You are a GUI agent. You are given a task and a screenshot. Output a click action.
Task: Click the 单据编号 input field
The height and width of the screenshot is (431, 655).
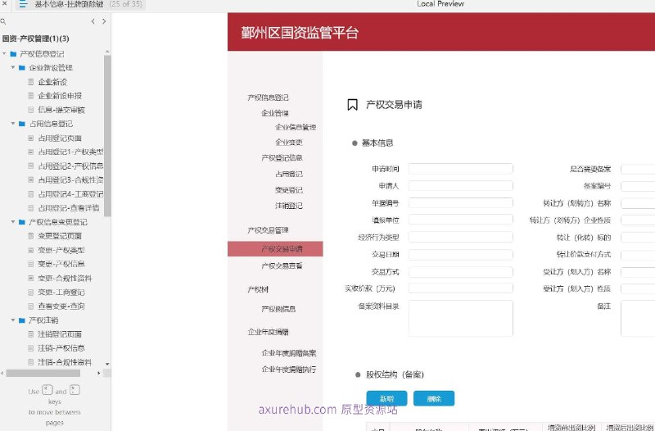pos(460,202)
